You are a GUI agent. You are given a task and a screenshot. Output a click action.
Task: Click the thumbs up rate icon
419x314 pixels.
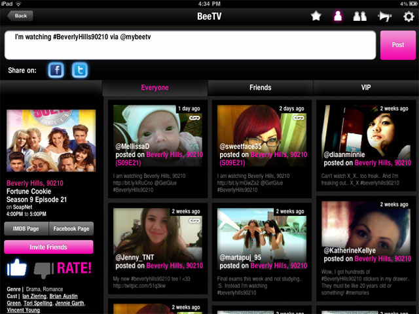coord(17,268)
